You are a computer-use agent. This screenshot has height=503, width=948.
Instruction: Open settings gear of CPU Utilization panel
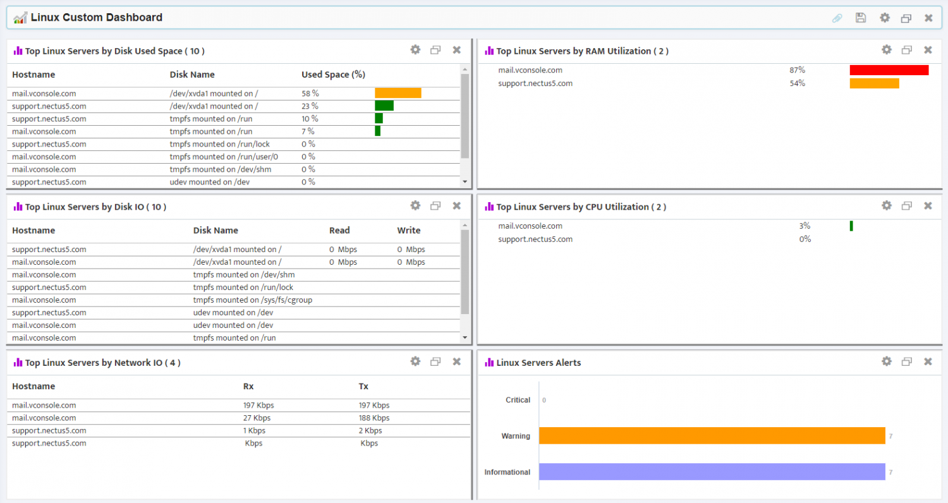pos(886,205)
